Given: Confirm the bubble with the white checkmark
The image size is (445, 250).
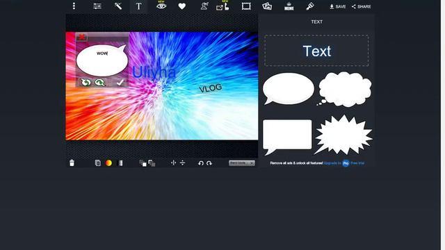Looking at the screenshot, I should 120,82.
